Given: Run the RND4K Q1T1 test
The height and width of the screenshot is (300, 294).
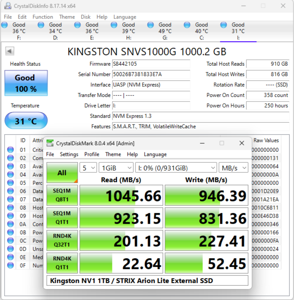Looking at the screenshot, I should (x=62, y=263).
